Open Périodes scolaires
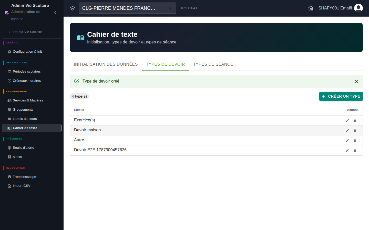Image resolution: width=369 pixels, height=230 pixels. point(32,72)
